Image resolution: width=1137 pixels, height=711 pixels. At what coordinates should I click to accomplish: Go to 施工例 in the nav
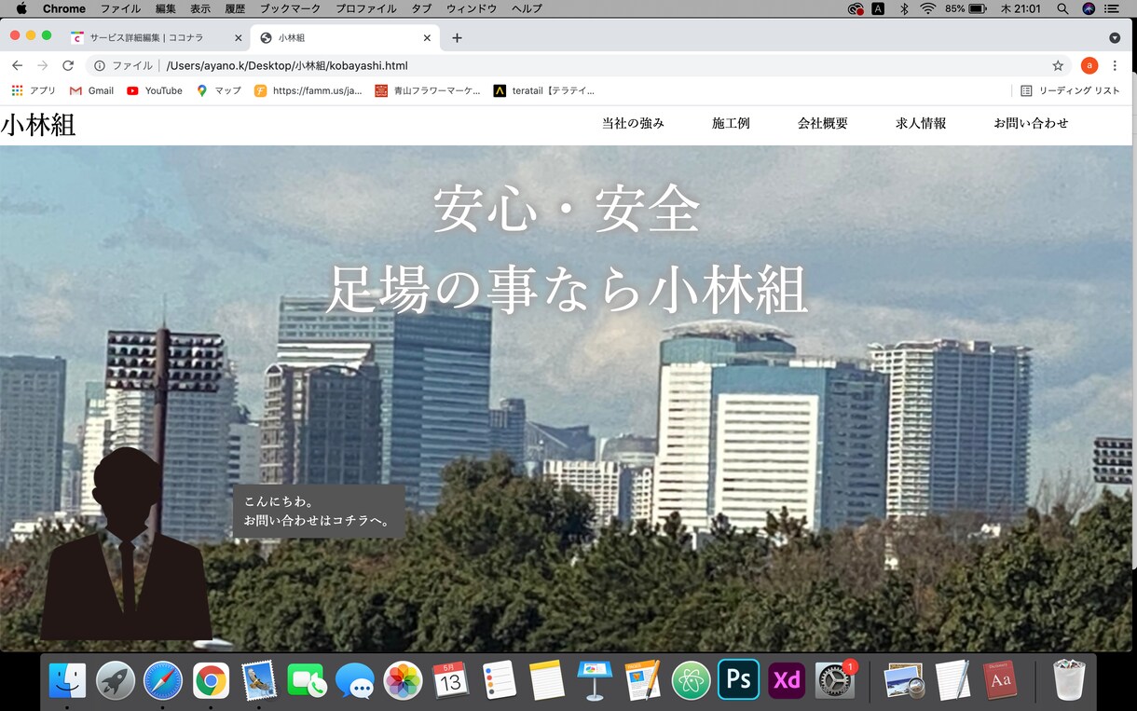731,123
